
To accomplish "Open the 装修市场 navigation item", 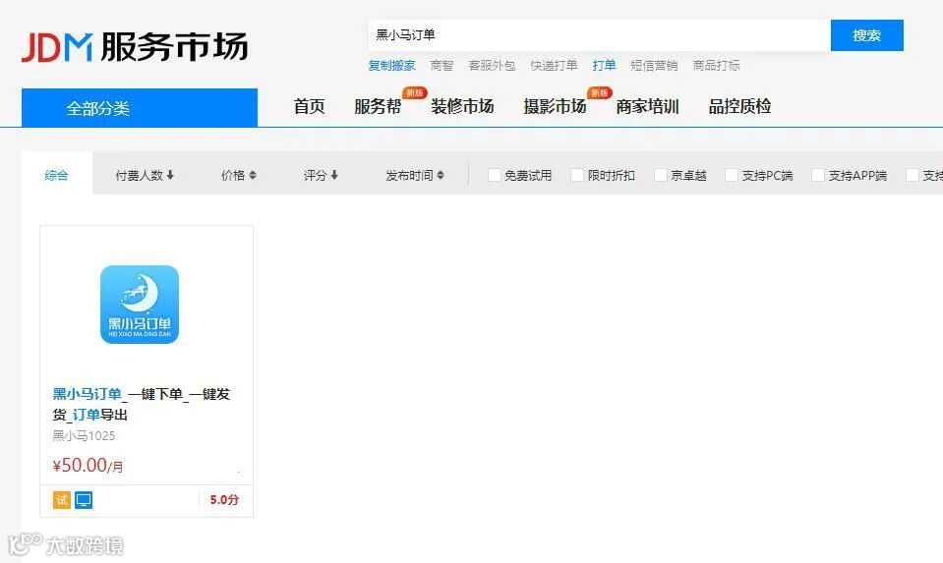I will tap(462, 107).
